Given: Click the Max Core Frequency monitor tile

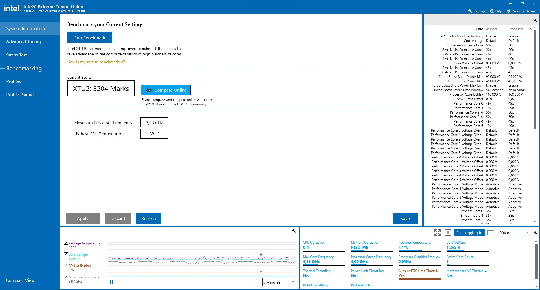Looking at the screenshot, I should pos(324,260).
